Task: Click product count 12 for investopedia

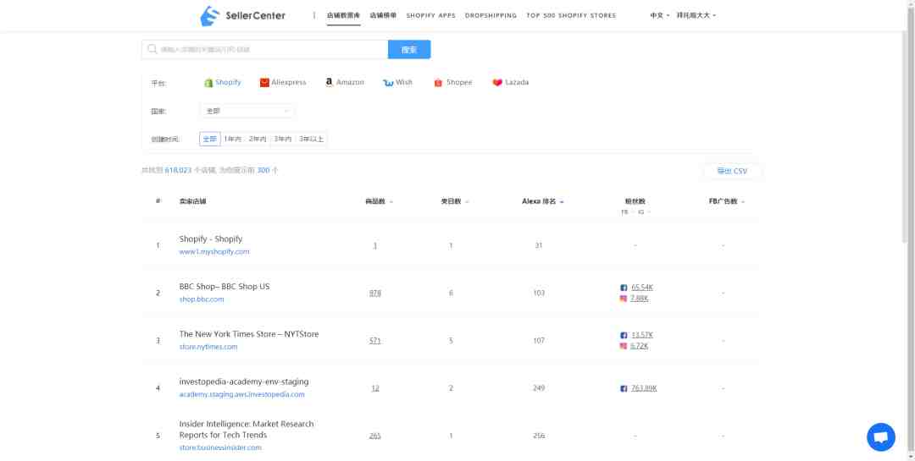Action: (x=374, y=388)
